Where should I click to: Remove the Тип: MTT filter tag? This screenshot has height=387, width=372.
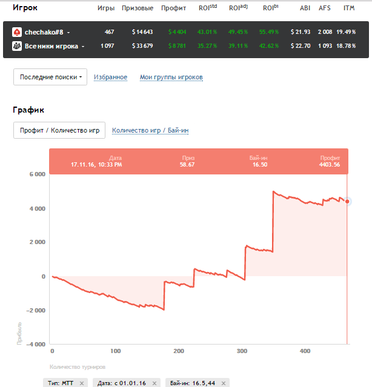(82, 383)
